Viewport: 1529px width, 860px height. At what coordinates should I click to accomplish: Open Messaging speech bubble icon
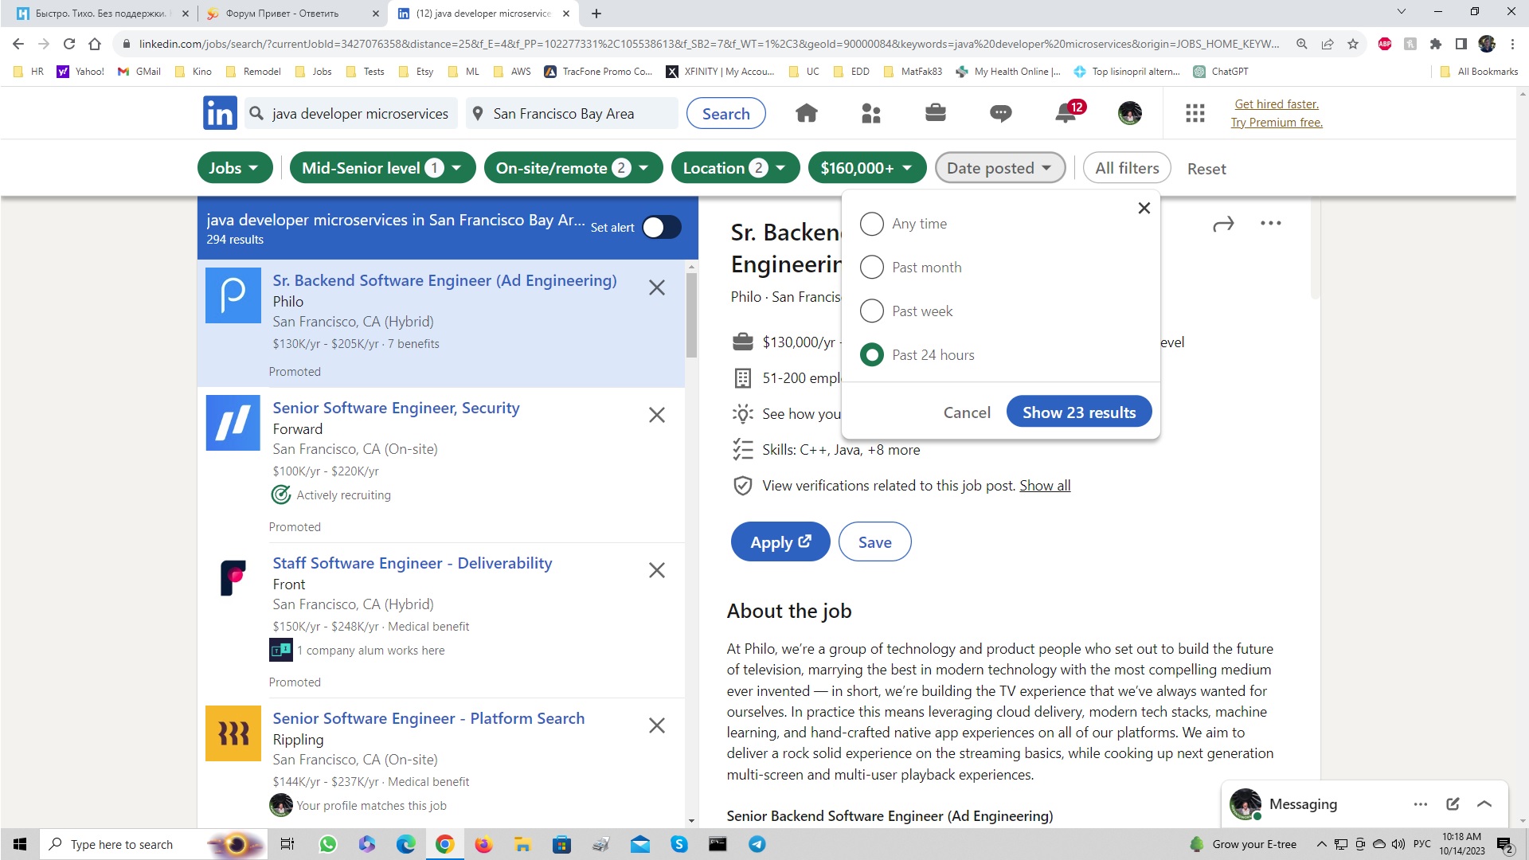point(1000,113)
